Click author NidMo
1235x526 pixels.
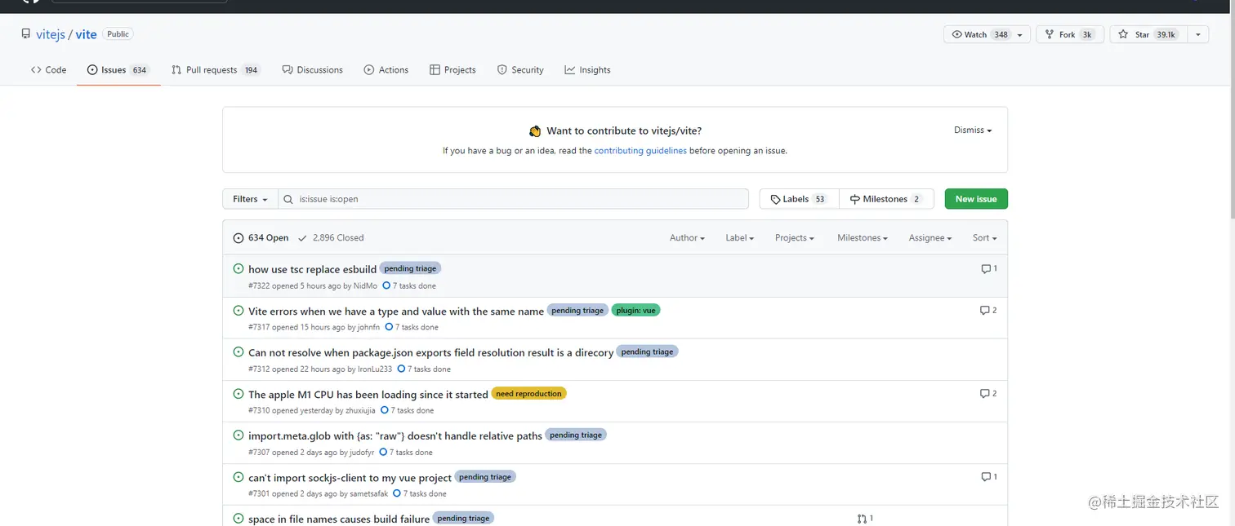pos(365,286)
